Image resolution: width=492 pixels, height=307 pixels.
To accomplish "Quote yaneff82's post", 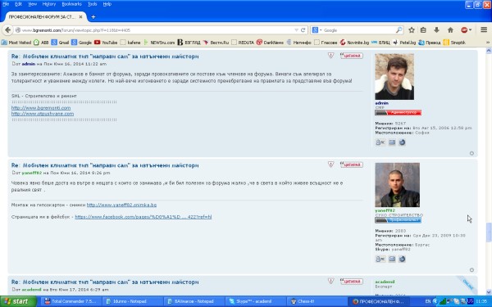I will 352,165.
